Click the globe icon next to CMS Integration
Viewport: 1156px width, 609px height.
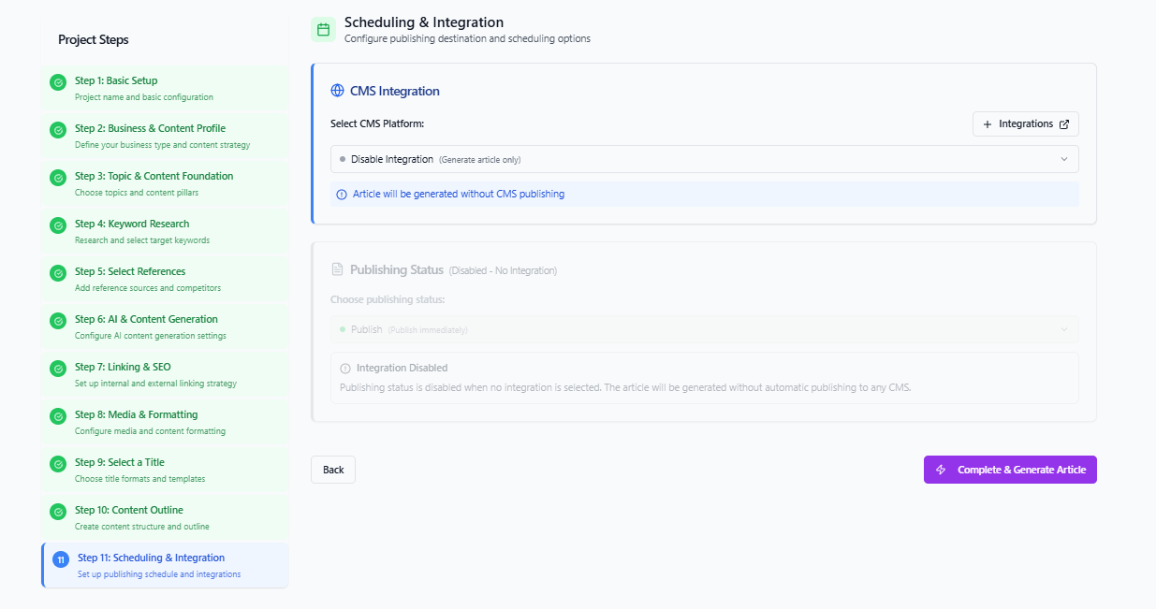(x=338, y=91)
